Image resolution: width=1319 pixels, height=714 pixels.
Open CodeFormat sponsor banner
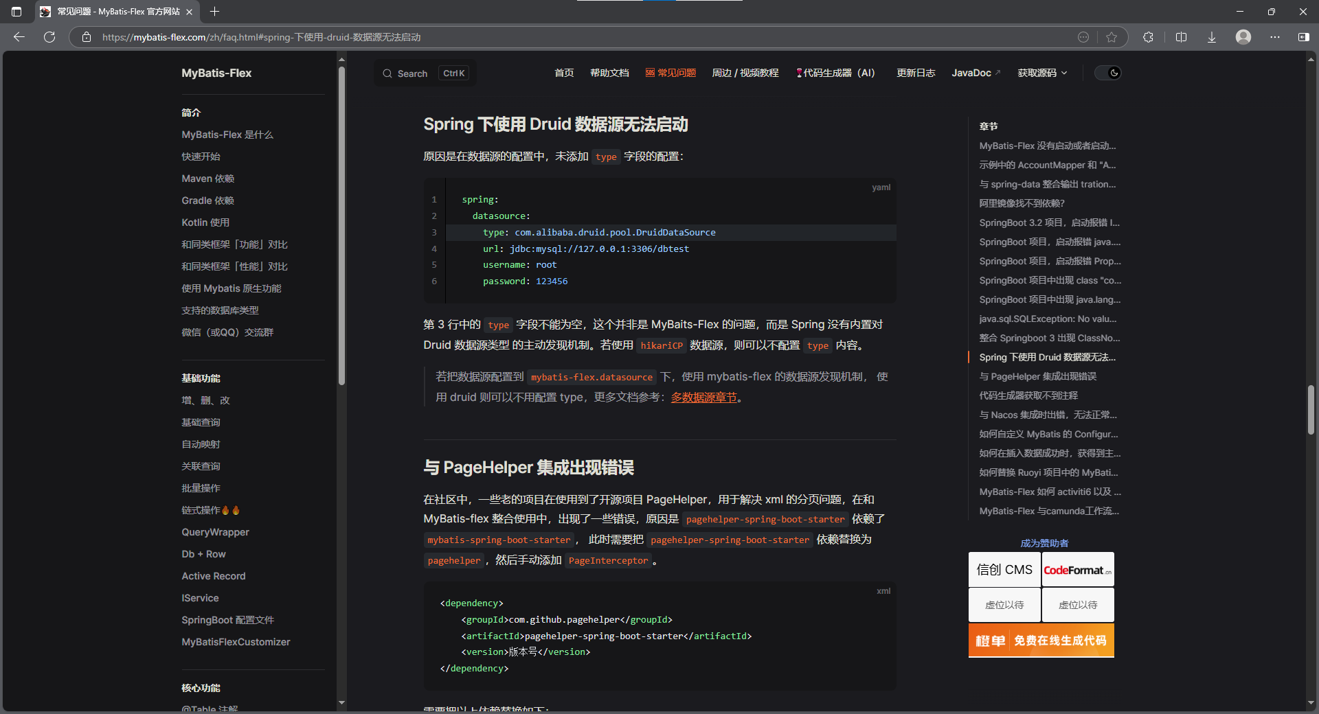coord(1078,570)
